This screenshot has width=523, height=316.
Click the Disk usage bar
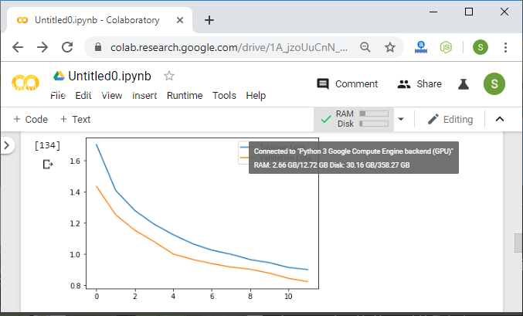(374, 124)
